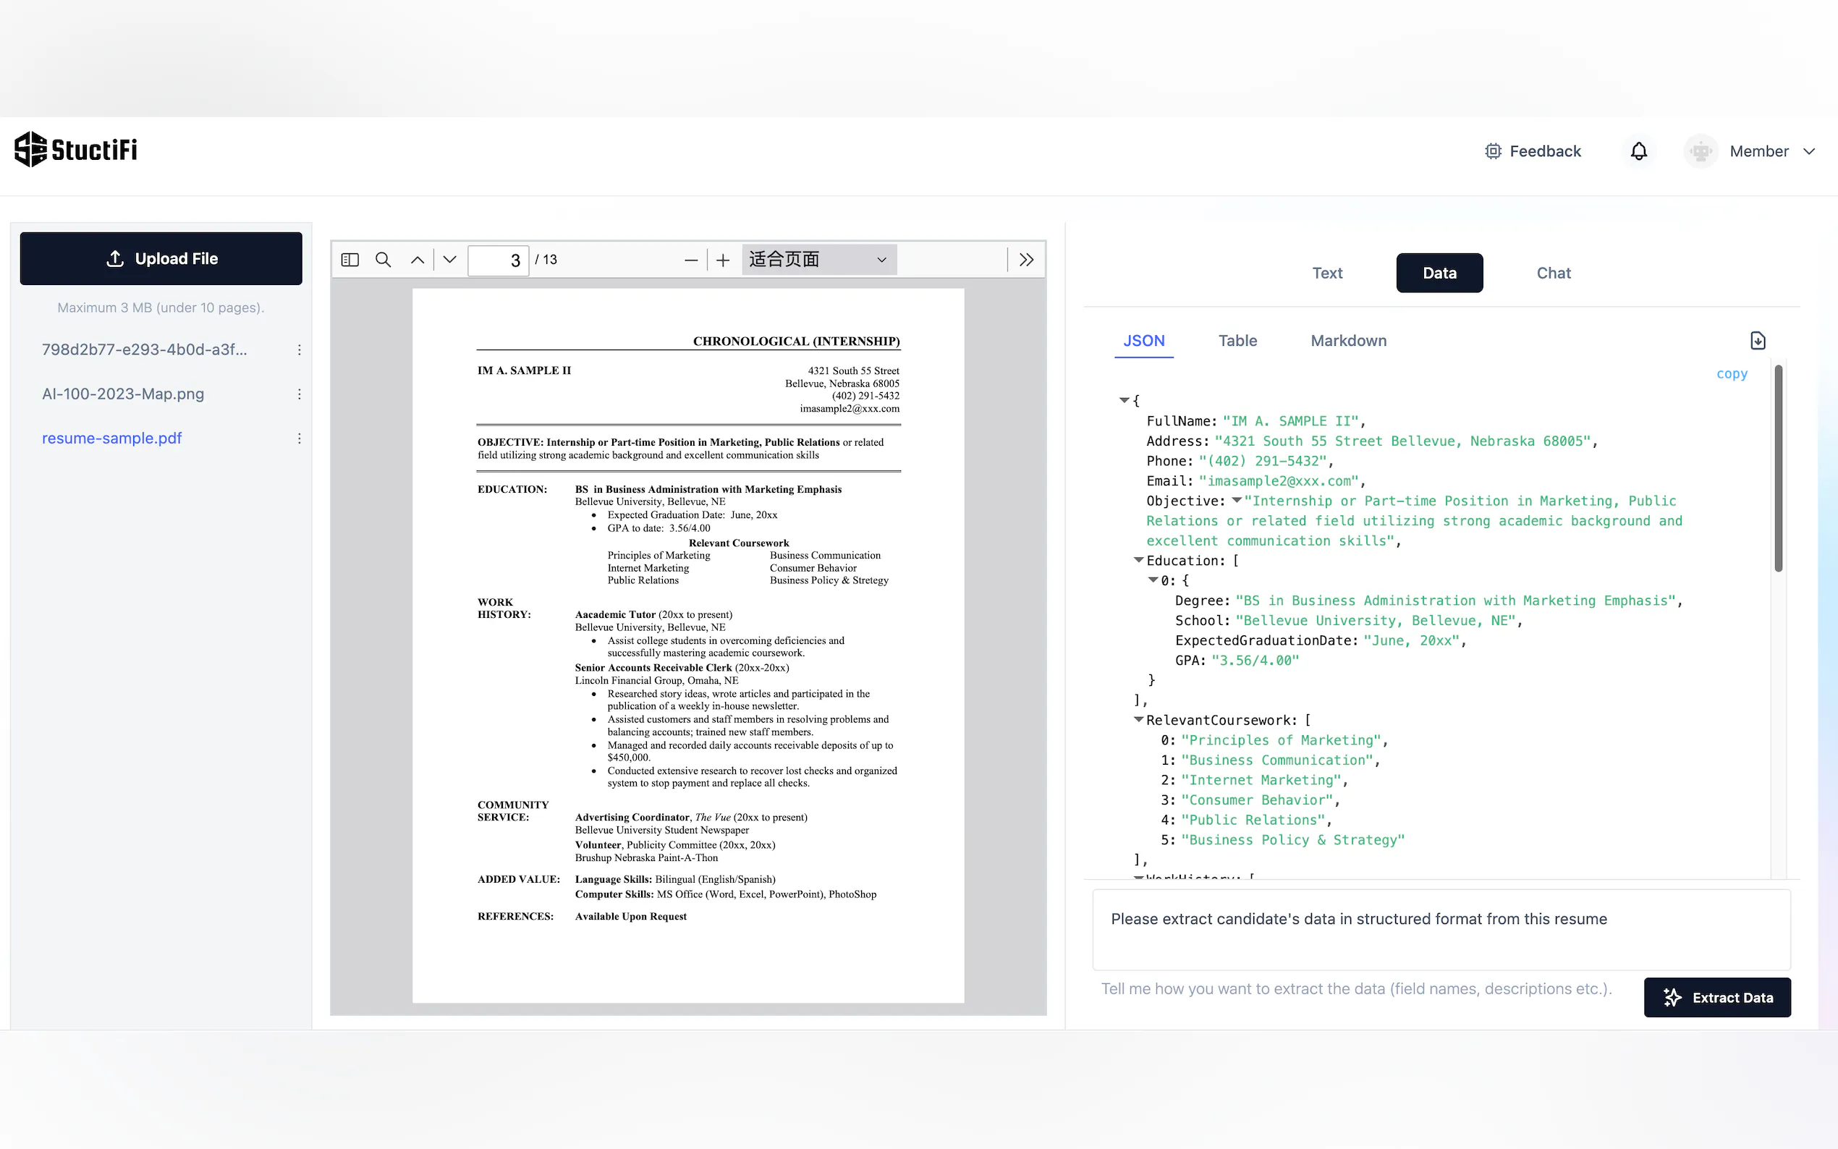Open the notifications bell
Screen dimensions: 1838x1149
(1639, 151)
